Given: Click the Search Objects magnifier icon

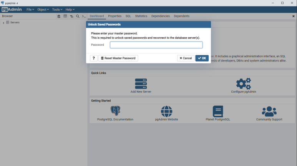Looking at the screenshot, I should (x=78, y=16).
